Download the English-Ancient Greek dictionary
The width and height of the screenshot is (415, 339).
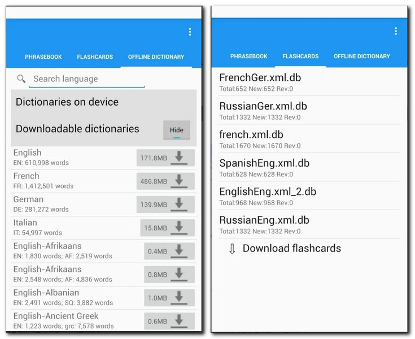(169, 320)
